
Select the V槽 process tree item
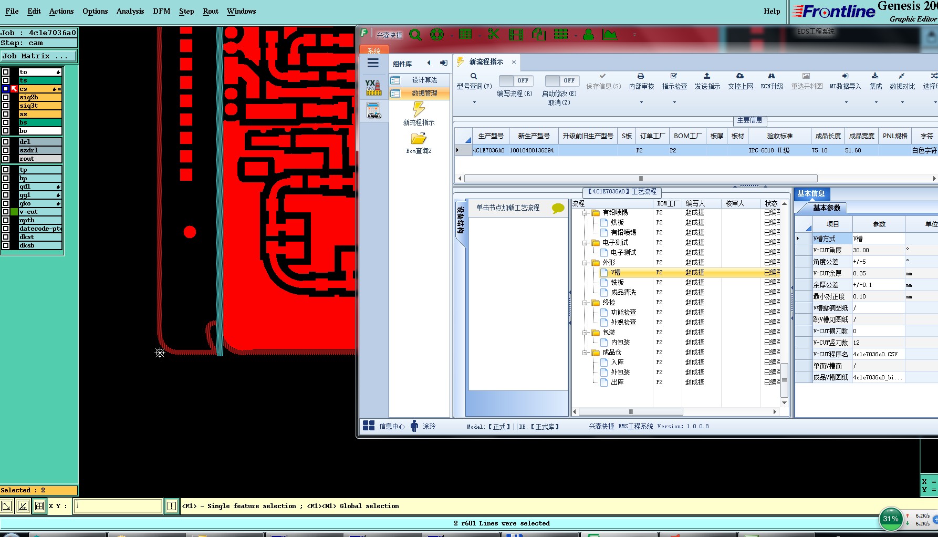click(616, 273)
